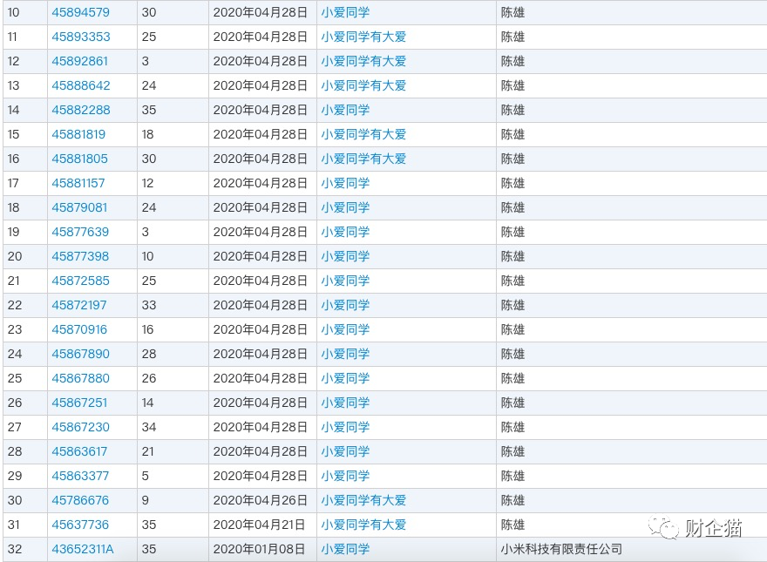Select class number 21 in row 28
Image resolution: width=767 pixels, height=562 pixels.
tap(147, 451)
